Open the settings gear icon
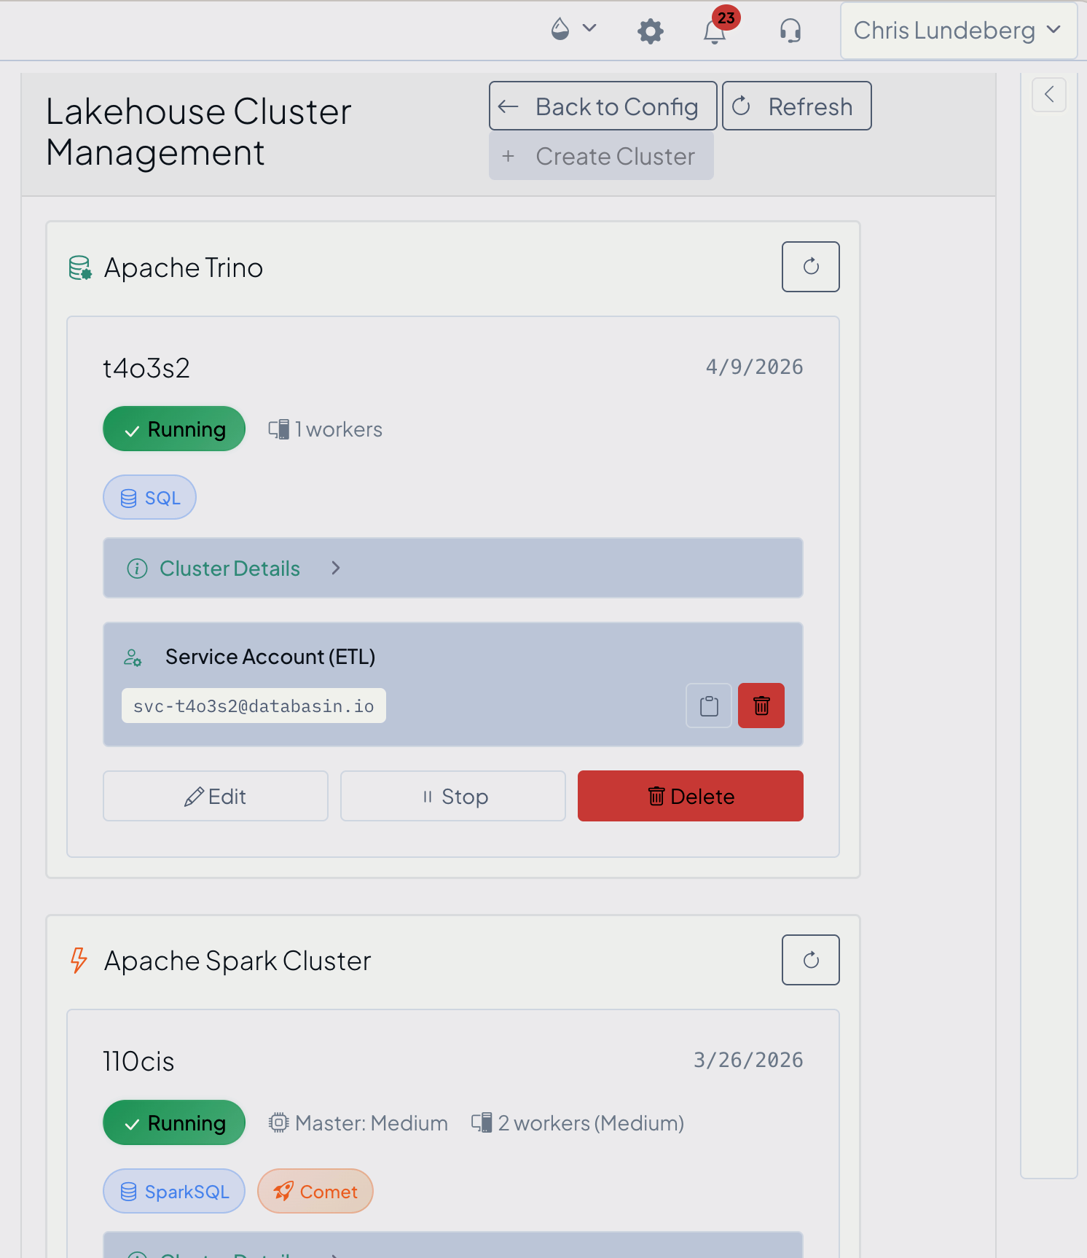1087x1258 pixels. point(650,31)
